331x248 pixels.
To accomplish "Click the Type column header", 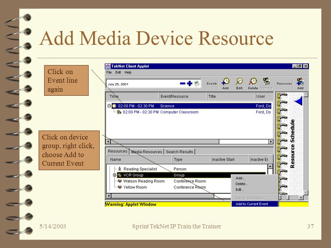I will point(191,159).
